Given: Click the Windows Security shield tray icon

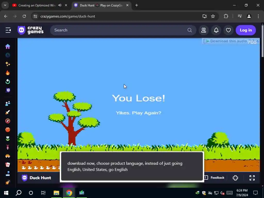Looking at the screenshot, I should pyautogui.click(x=204, y=193).
